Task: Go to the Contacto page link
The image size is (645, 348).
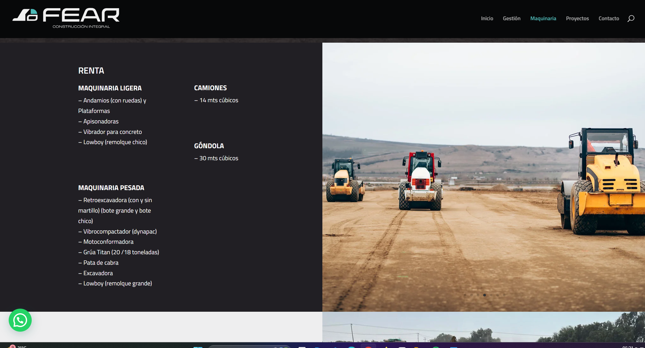Action: click(609, 18)
